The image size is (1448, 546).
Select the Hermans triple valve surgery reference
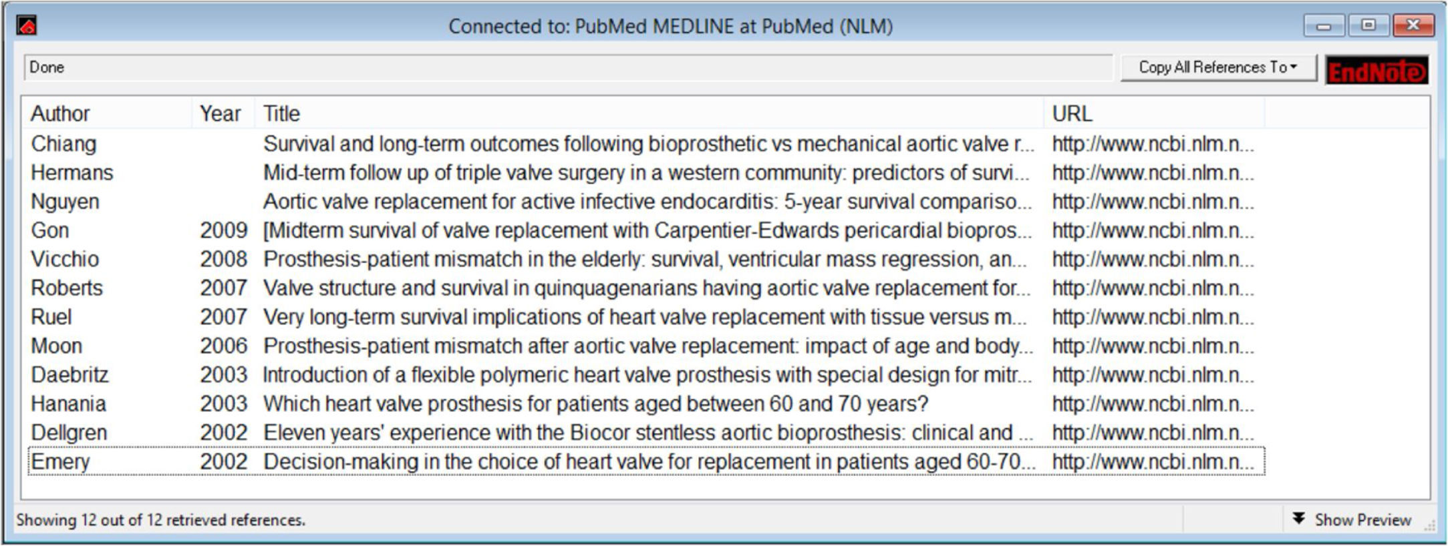pos(645,173)
